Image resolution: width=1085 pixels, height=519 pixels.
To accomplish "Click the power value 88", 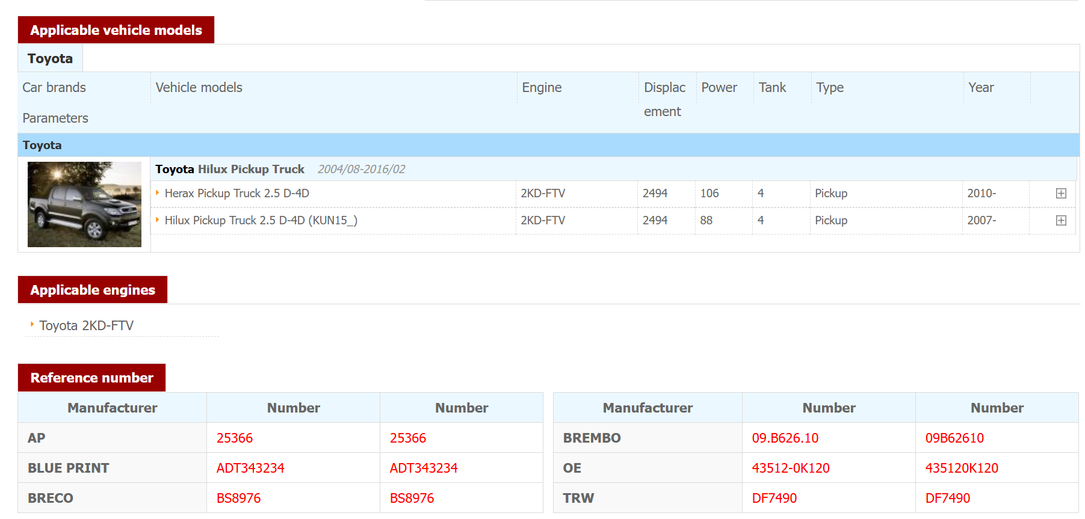I will pos(706,221).
